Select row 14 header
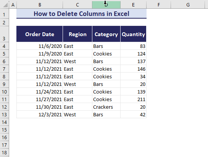The image size is (208, 157). (x=4, y=122)
